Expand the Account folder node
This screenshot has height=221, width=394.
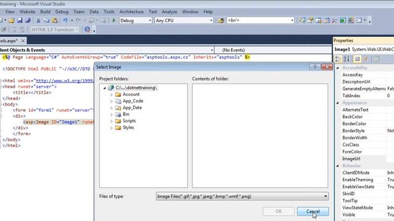click(111, 95)
